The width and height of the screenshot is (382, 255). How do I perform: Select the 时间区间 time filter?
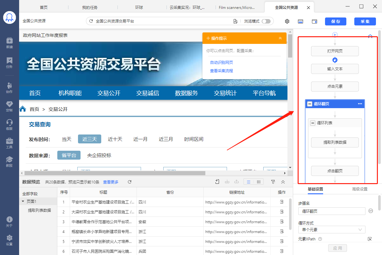point(194,139)
